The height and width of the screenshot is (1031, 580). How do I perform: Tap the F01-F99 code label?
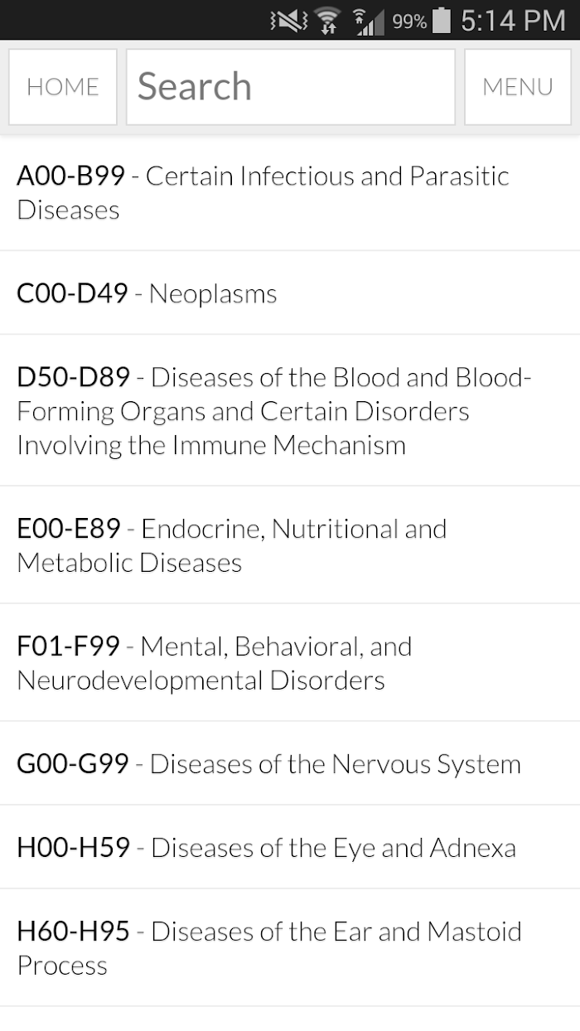coord(69,646)
